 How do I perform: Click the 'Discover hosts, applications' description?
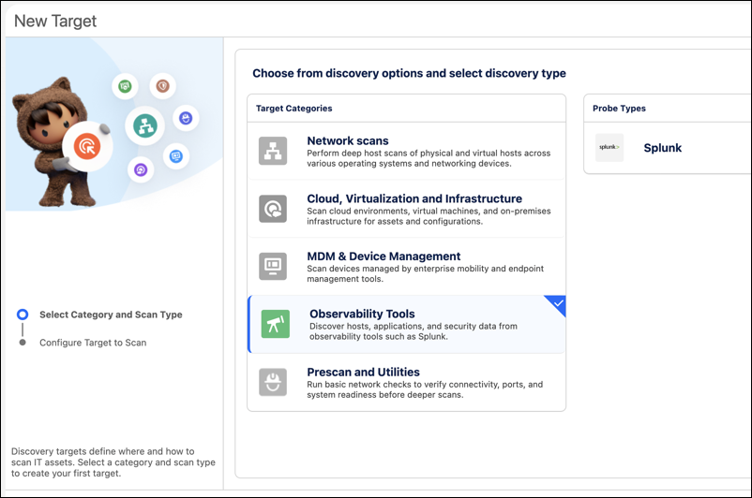click(414, 331)
